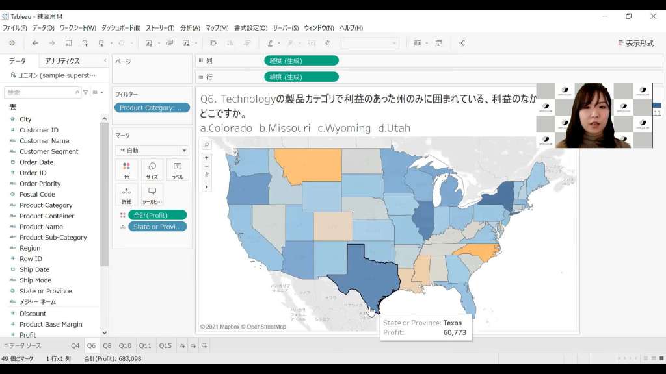
Task: Swap rows and columns icon
Action: 213,43
